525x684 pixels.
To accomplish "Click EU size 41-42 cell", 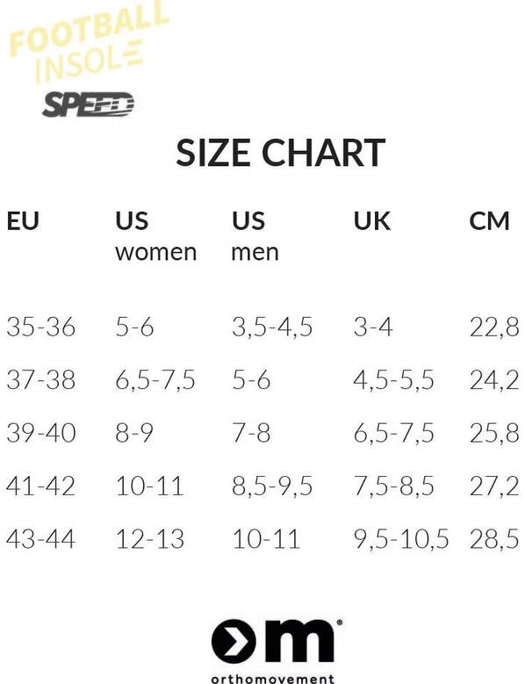I will pyautogui.click(x=41, y=486).
